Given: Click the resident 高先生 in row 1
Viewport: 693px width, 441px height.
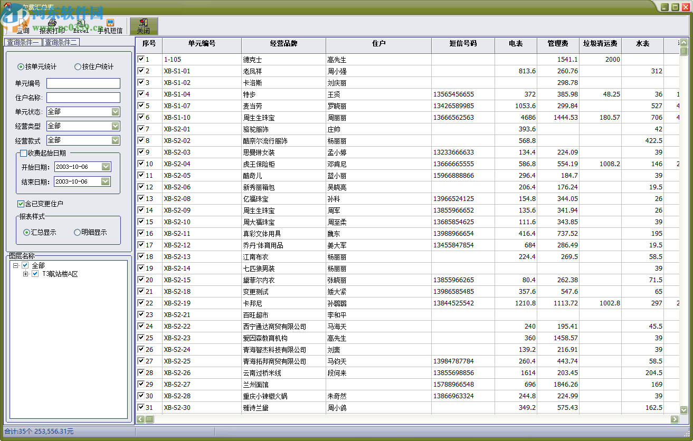Looking at the screenshot, I should 379,60.
